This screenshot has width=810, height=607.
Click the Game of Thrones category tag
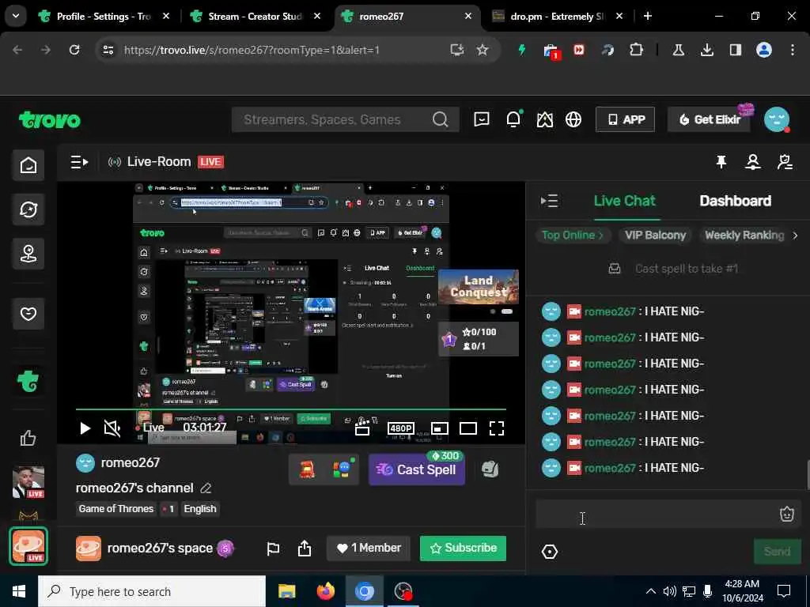point(116,509)
